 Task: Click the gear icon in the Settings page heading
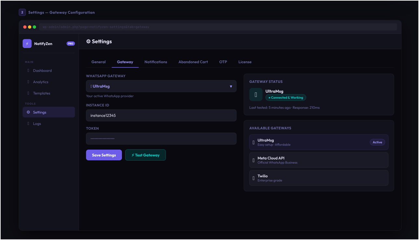pyautogui.click(x=88, y=41)
